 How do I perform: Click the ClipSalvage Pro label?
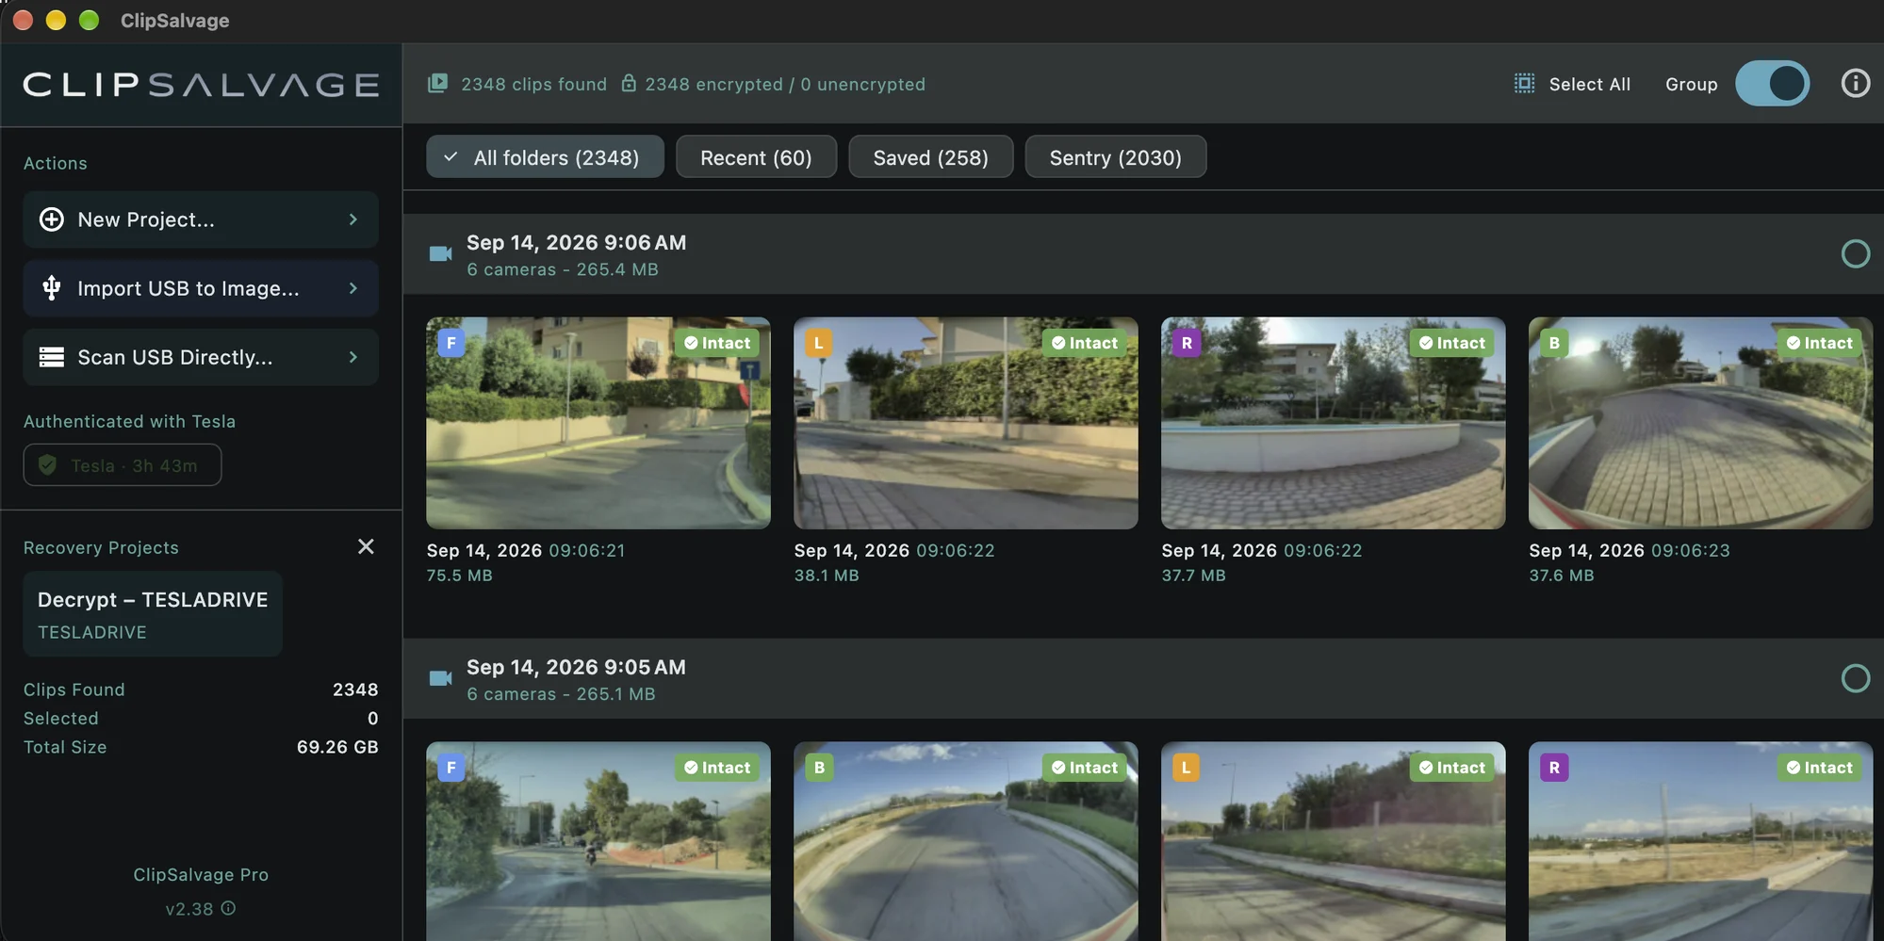pos(201,874)
